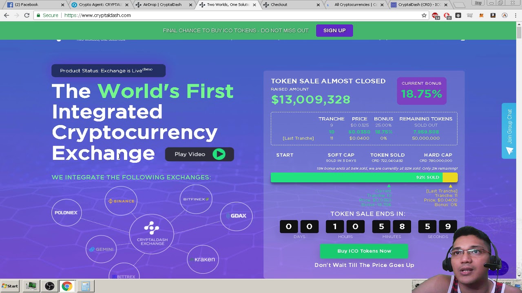Click tranche 11 remaining tokens 50,000,000

426,138
